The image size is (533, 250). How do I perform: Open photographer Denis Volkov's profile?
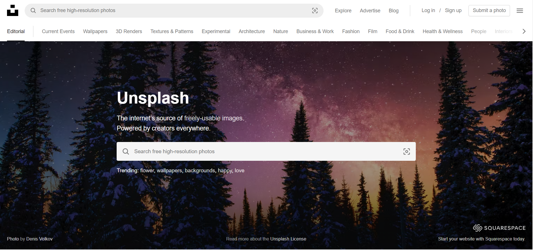pyautogui.click(x=40, y=239)
